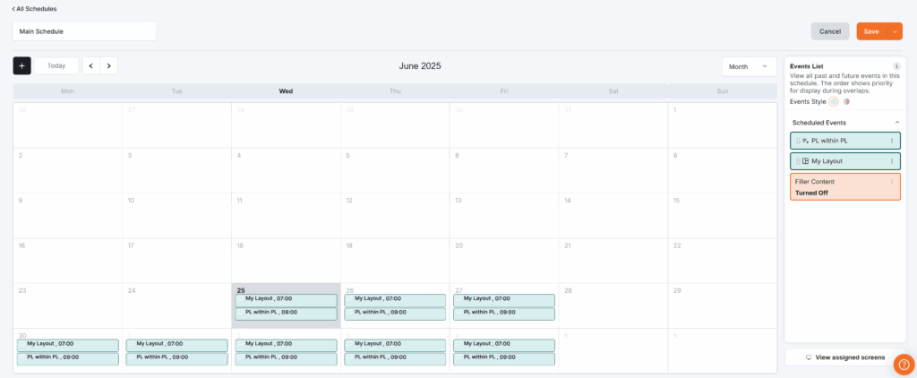Open My Layout event on June 30

(68, 345)
